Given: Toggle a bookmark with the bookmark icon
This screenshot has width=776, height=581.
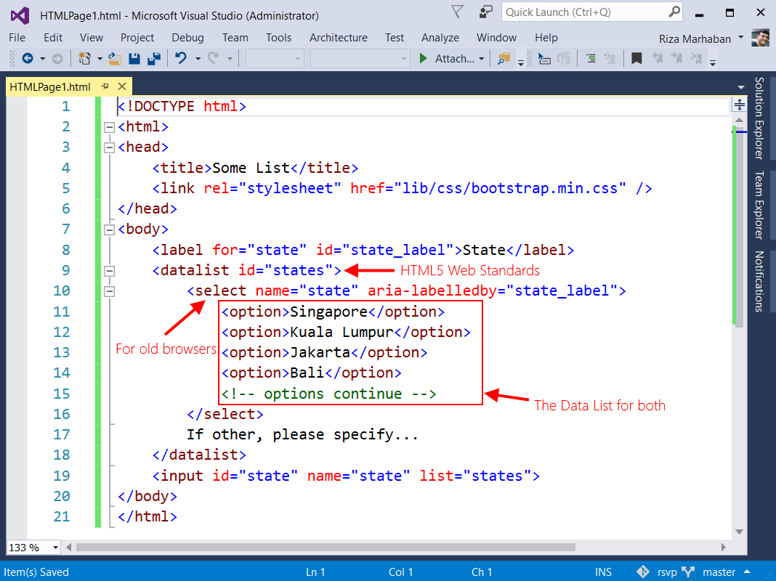Looking at the screenshot, I should 636,59.
